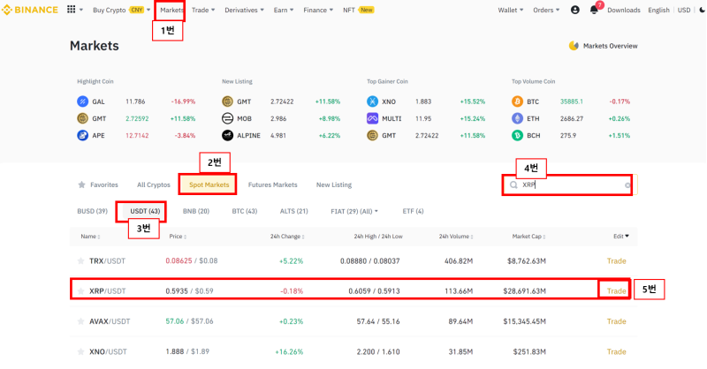
Task: Click the AVAX/USDT pair name
Action: [110, 321]
